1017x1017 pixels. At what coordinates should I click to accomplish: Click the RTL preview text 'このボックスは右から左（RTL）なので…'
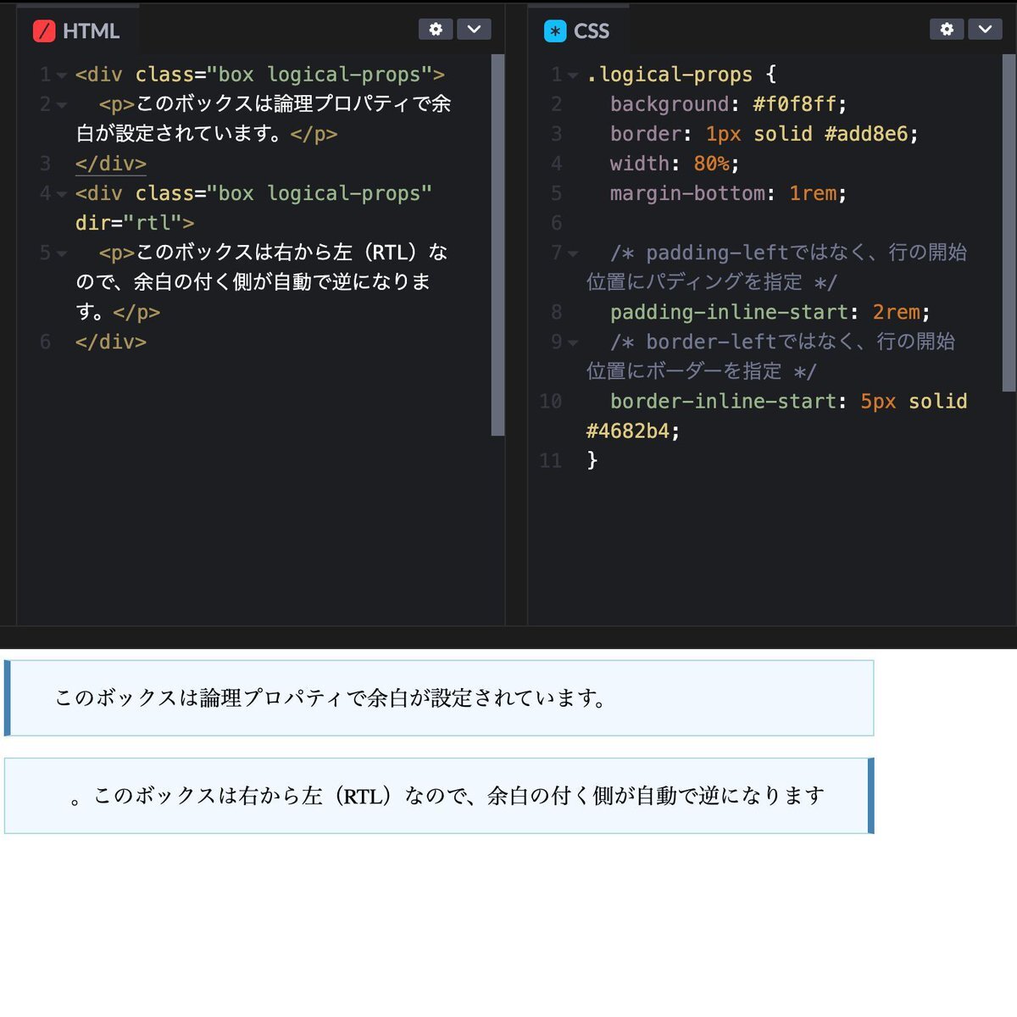tap(447, 796)
